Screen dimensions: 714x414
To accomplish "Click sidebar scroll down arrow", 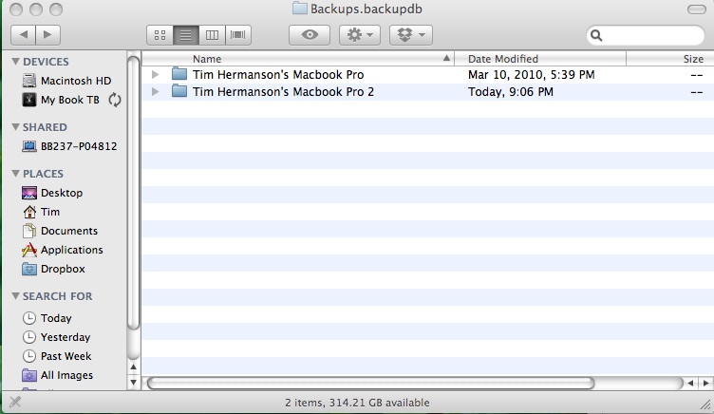I will [x=134, y=382].
